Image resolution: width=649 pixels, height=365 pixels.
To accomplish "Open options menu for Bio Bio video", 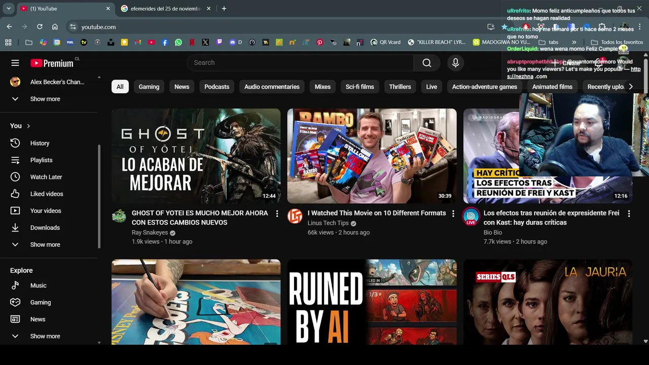I will point(629,214).
